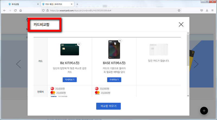Screen dimensions: 217x120
Task: Click the browser forward arrow
Action: pyautogui.click(x=10, y=11)
